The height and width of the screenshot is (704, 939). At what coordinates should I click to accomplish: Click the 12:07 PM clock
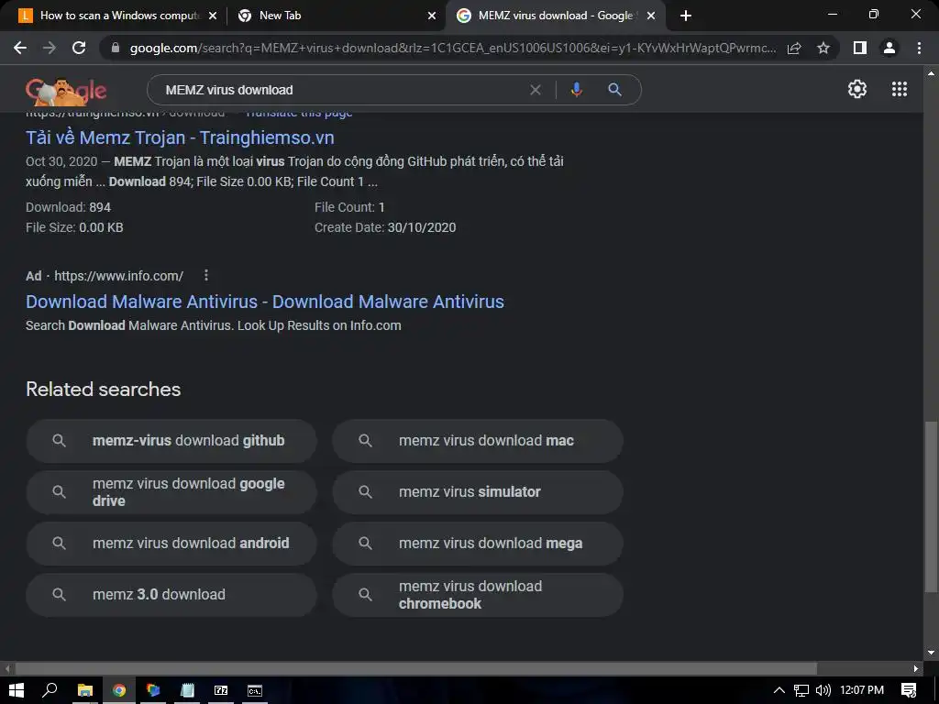point(862,690)
